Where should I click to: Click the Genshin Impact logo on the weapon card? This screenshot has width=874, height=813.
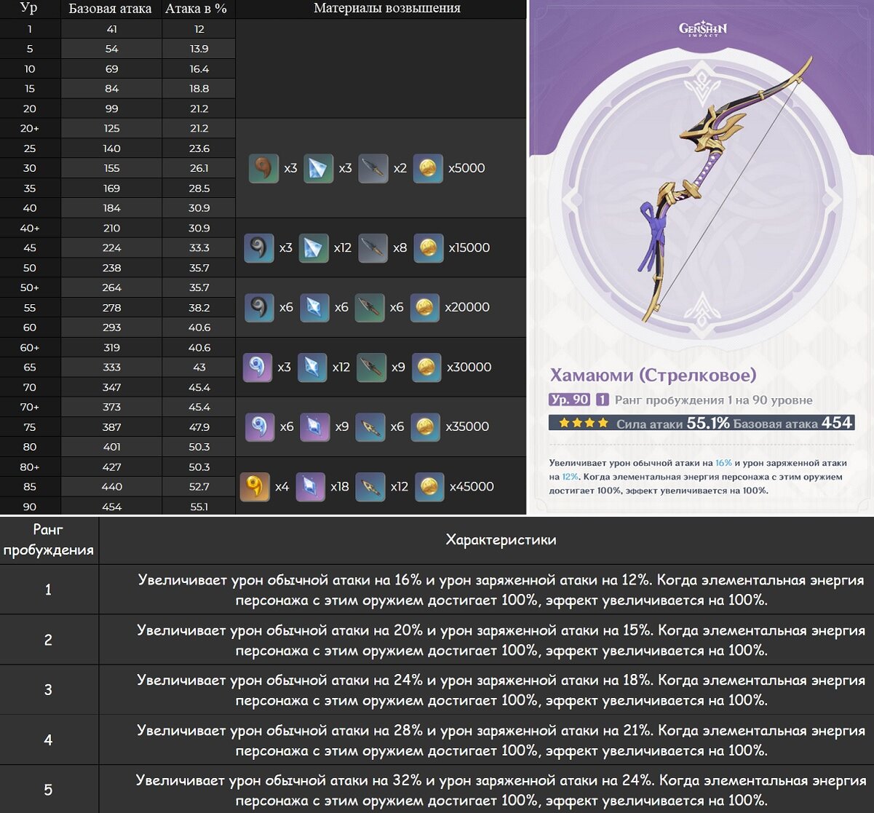pos(702,28)
